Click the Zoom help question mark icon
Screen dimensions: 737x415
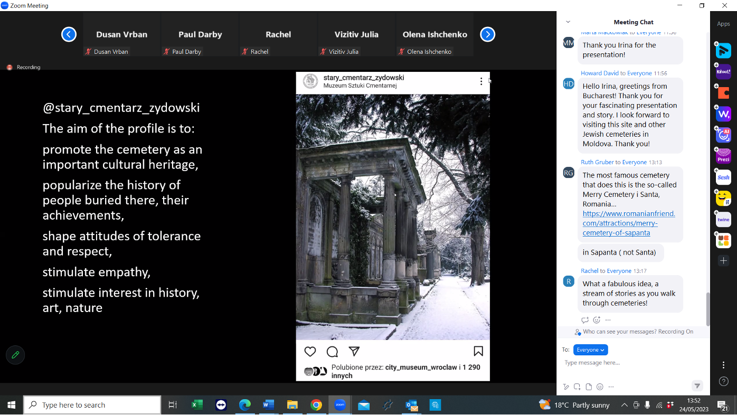tap(724, 381)
